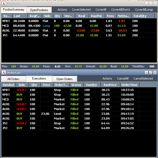Image resolution: width=158 pixels, height=158 pixels.
Task: Open the Actions menu in OrderList
Action: click(107, 78)
